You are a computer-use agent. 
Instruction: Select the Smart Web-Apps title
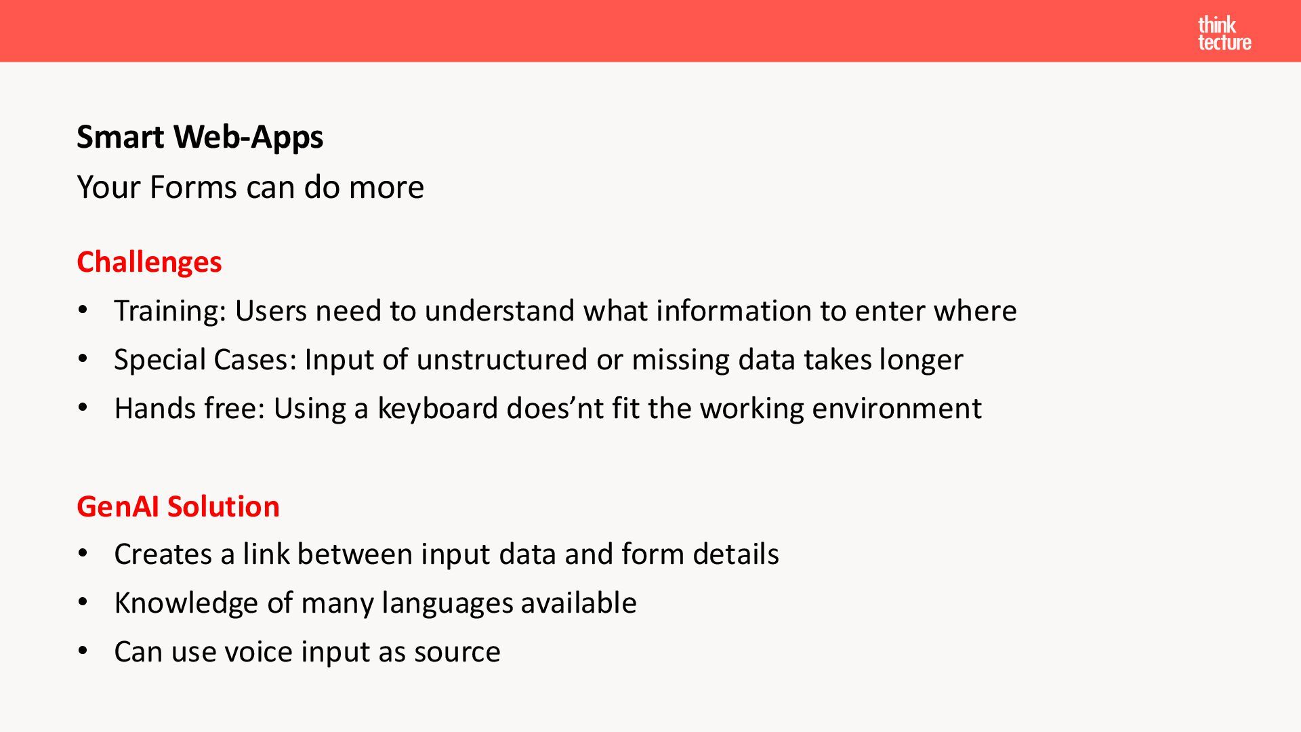[x=200, y=138]
